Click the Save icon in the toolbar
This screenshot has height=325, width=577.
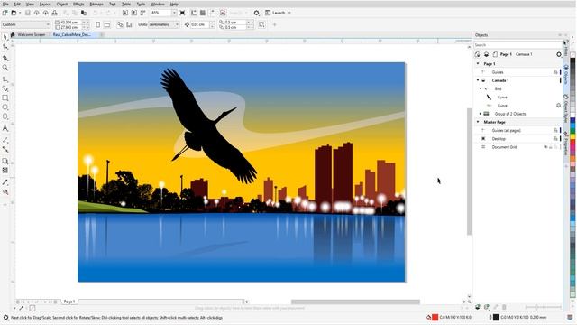[x=28, y=13]
